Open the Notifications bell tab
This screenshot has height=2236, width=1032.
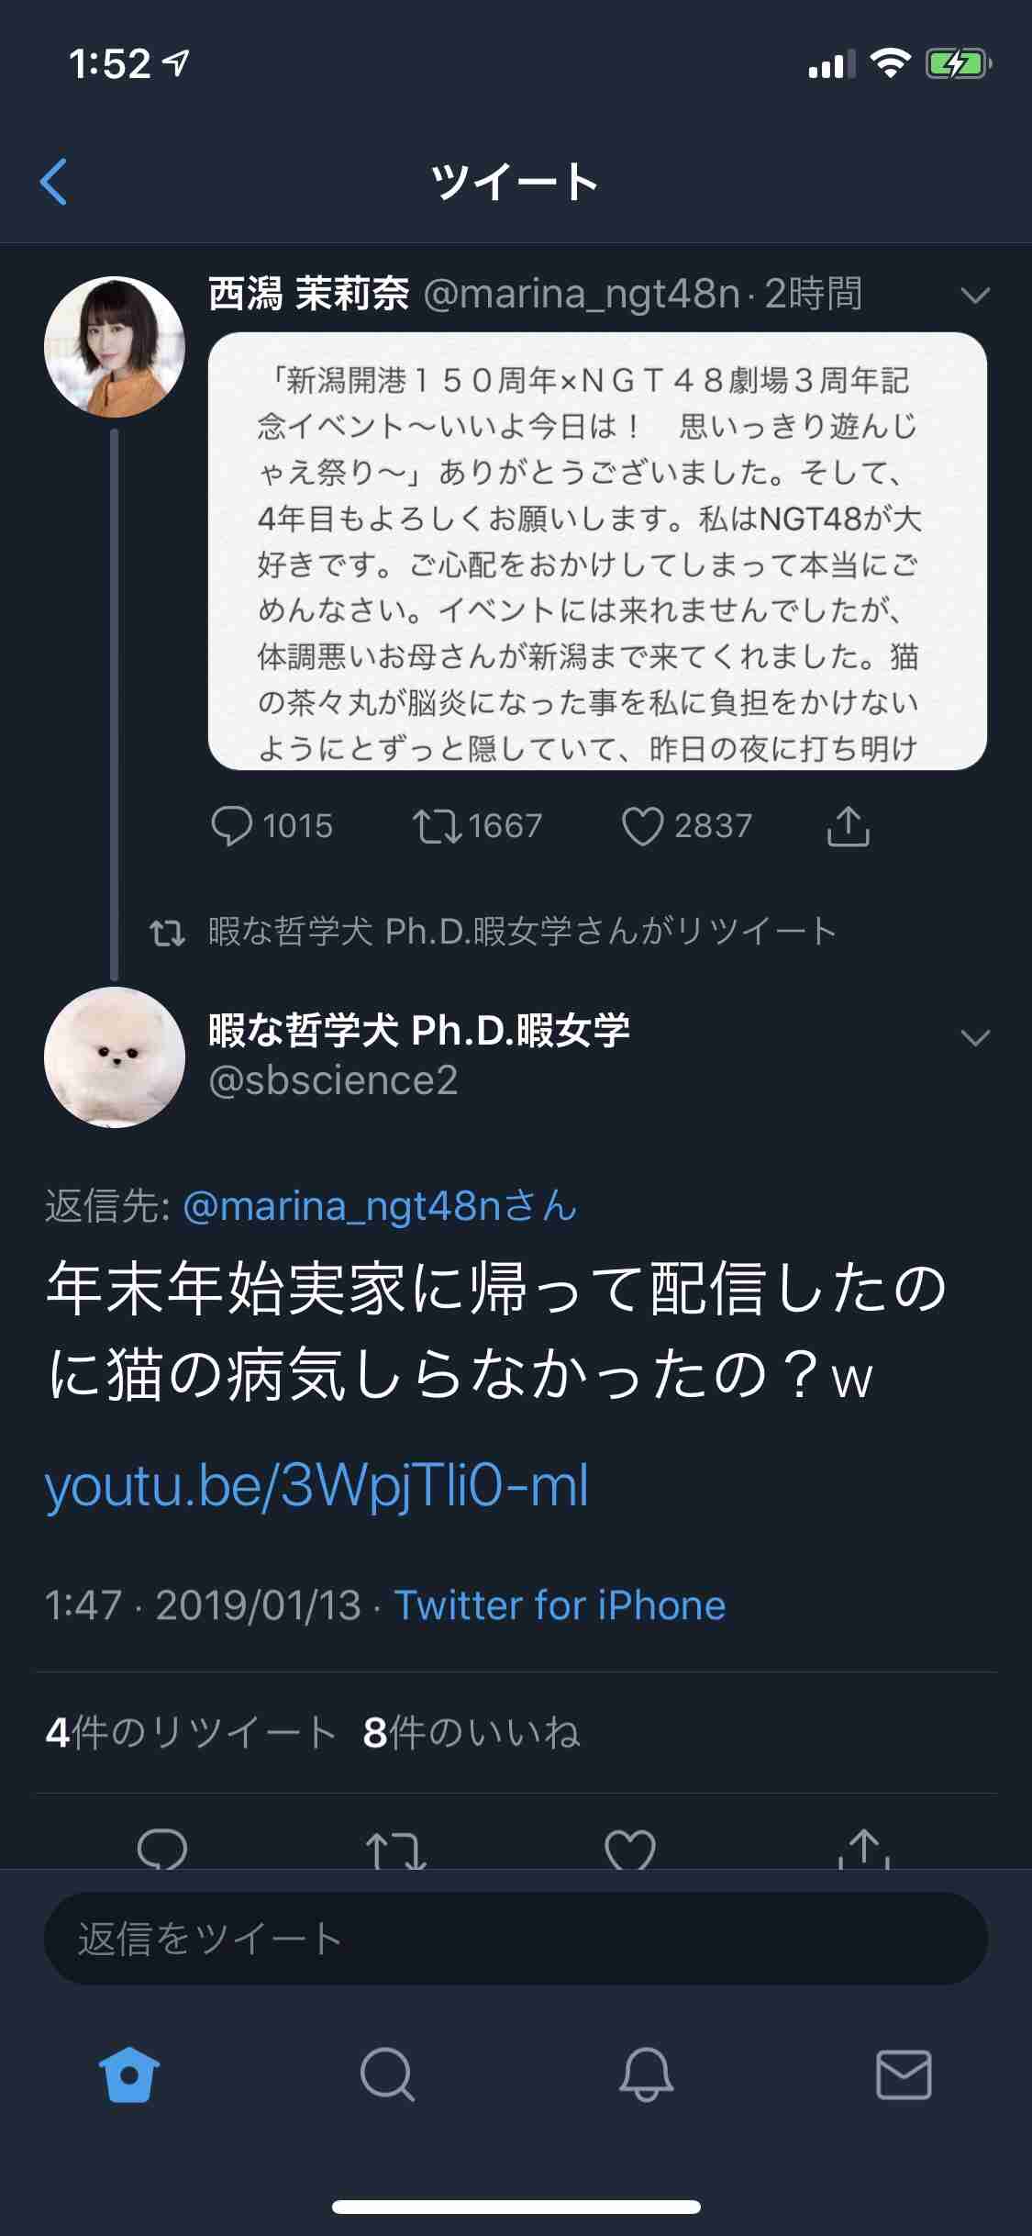pos(646,2074)
